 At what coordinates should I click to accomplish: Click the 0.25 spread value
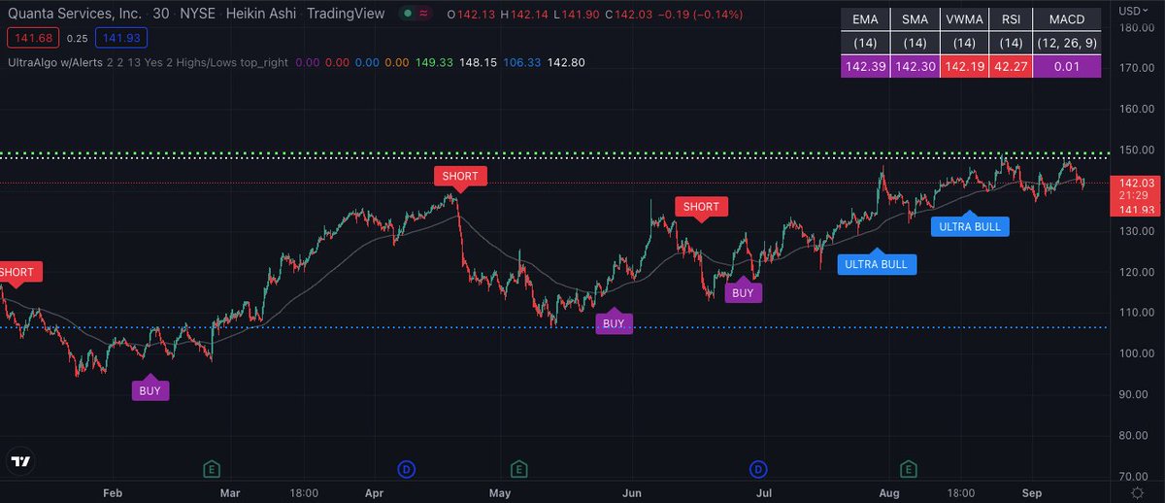click(x=79, y=37)
